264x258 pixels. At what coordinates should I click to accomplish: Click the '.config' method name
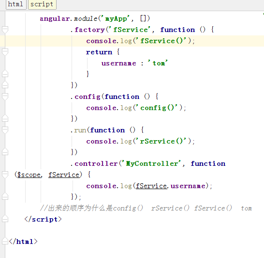tap(86, 97)
